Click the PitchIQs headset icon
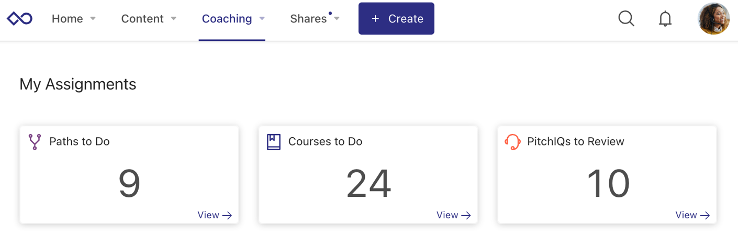 click(512, 142)
